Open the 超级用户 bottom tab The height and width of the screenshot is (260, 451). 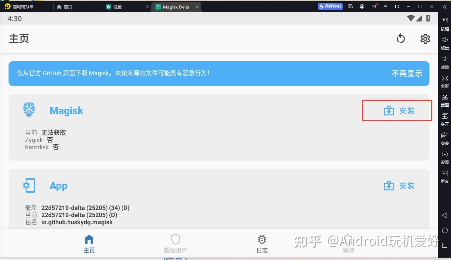[175, 244]
